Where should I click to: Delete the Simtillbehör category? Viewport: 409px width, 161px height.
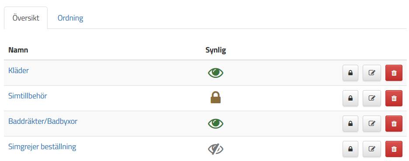(x=394, y=98)
